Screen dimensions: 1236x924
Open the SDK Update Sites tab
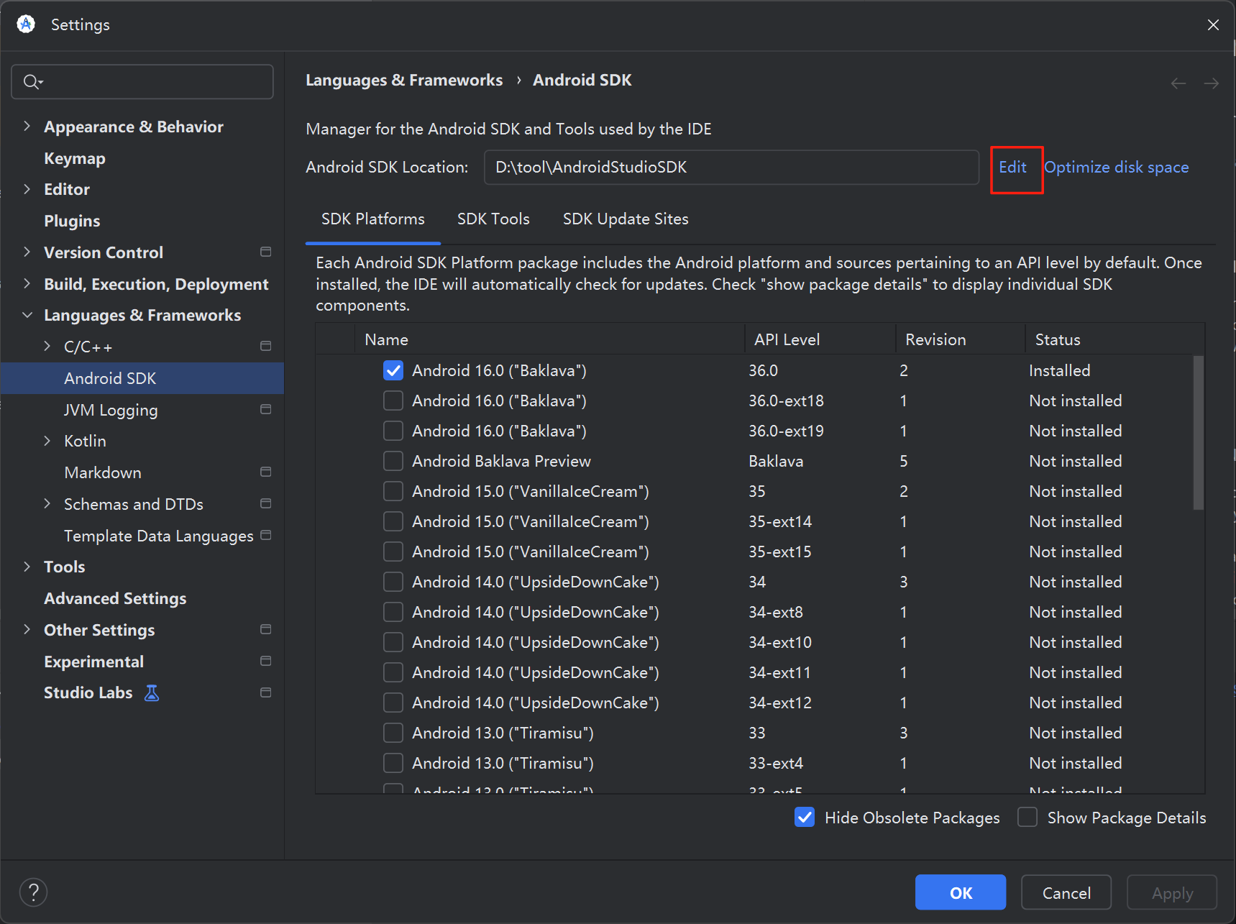click(x=625, y=219)
